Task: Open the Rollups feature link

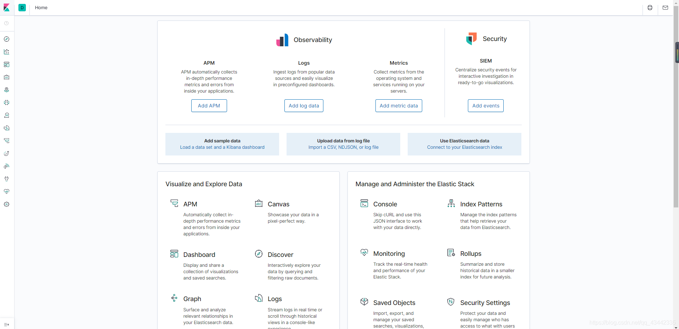Action: point(471,254)
